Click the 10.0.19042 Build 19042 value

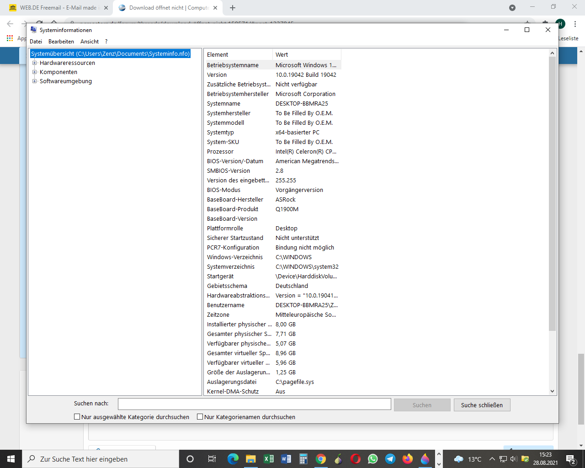(306, 75)
